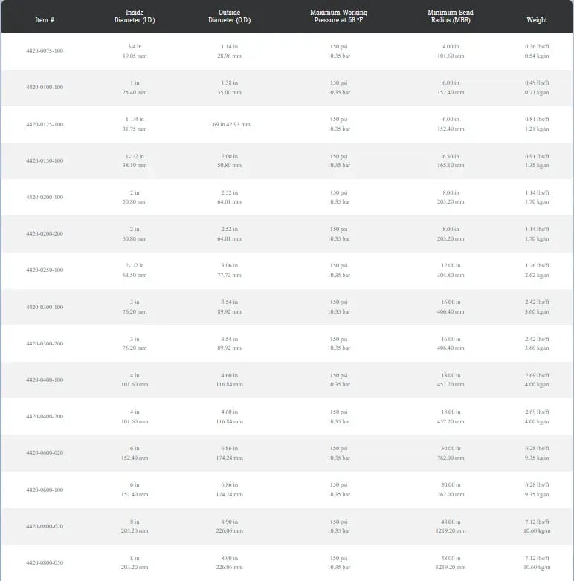The image size is (574, 581).
Task: Select item 4420-0400-100
Action: pyautogui.click(x=45, y=380)
